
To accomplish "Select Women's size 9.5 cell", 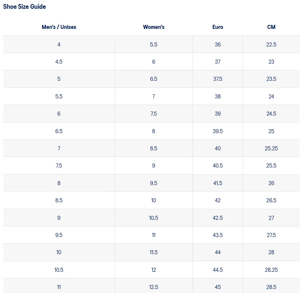I will (x=153, y=183).
